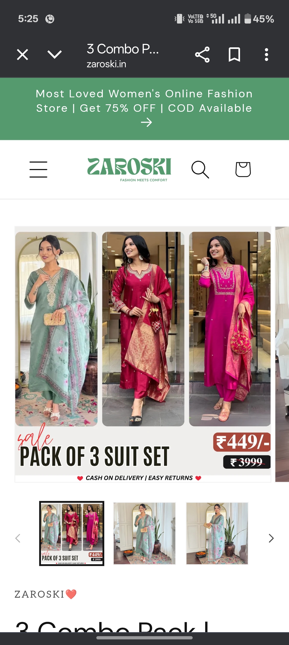Expand the browser minimize chevron
The width and height of the screenshot is (289, 645).
[x=55, y=55]
